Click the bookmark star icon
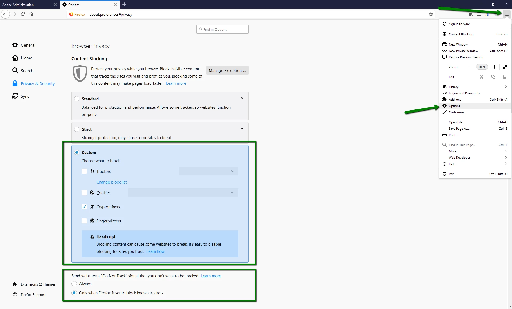 tap(431, 14)
